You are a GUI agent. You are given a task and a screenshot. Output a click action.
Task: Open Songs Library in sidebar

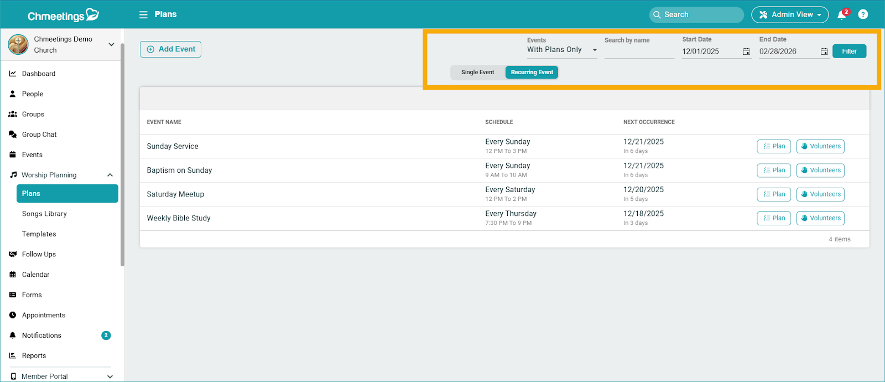(44, 214)
